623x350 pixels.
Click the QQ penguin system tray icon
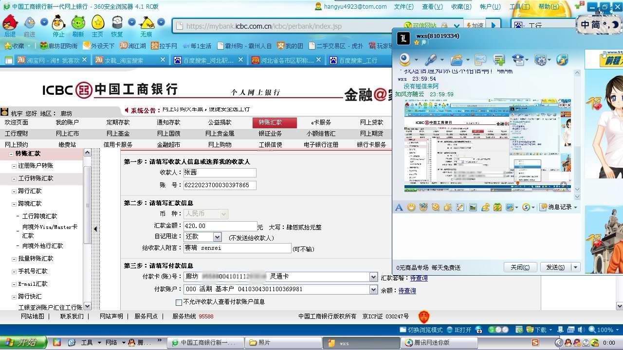(568, 343)
